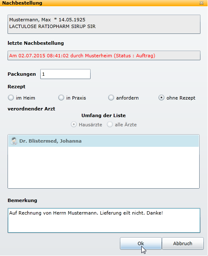Select the 'im Heim' Rezept radio button
Image resolution: width=208 pixels, height=256 pixels.
pyautogui.click(x=11, y=97)
